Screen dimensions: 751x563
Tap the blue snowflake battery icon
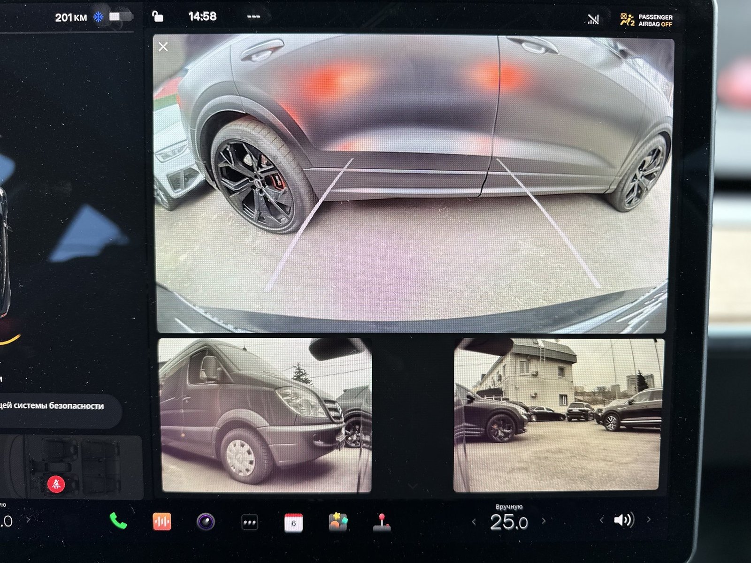[x=98, y=17]
